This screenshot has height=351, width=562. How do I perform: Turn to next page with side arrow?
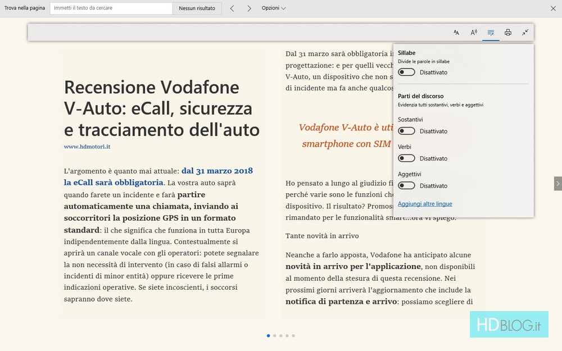pos(558,184)
